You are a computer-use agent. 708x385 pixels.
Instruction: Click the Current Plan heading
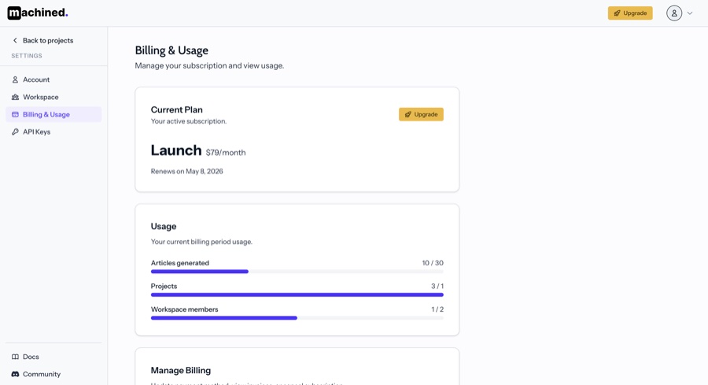coord(176,109)
